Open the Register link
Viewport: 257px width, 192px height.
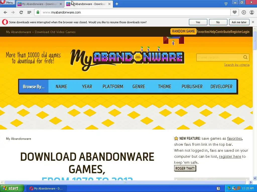[236, 32]
